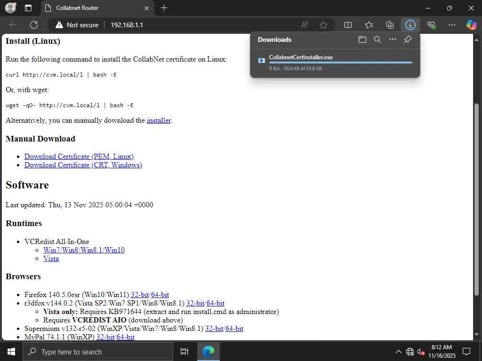Open Task View on the taskbar
The height and width of the screenshot is (361, 482).
[185, 352]
